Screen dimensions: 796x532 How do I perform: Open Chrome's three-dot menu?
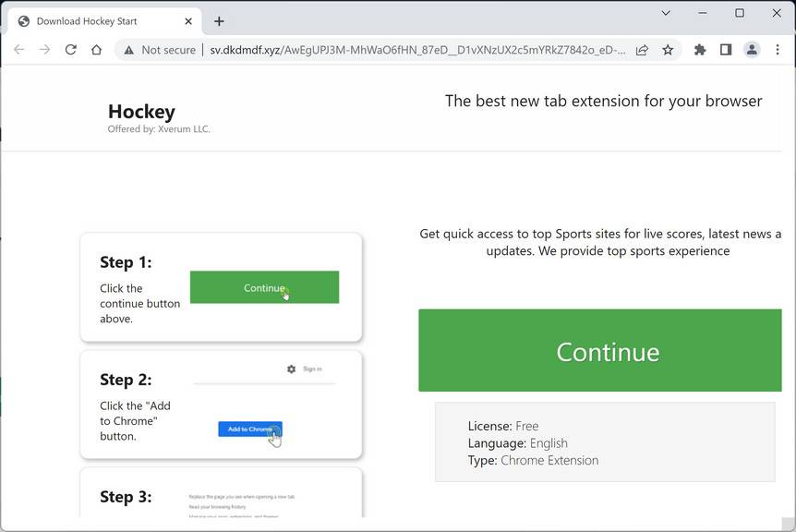[778, 50]
